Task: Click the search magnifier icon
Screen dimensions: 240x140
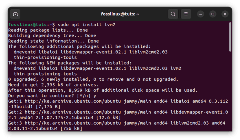Action: coord(173,14)
